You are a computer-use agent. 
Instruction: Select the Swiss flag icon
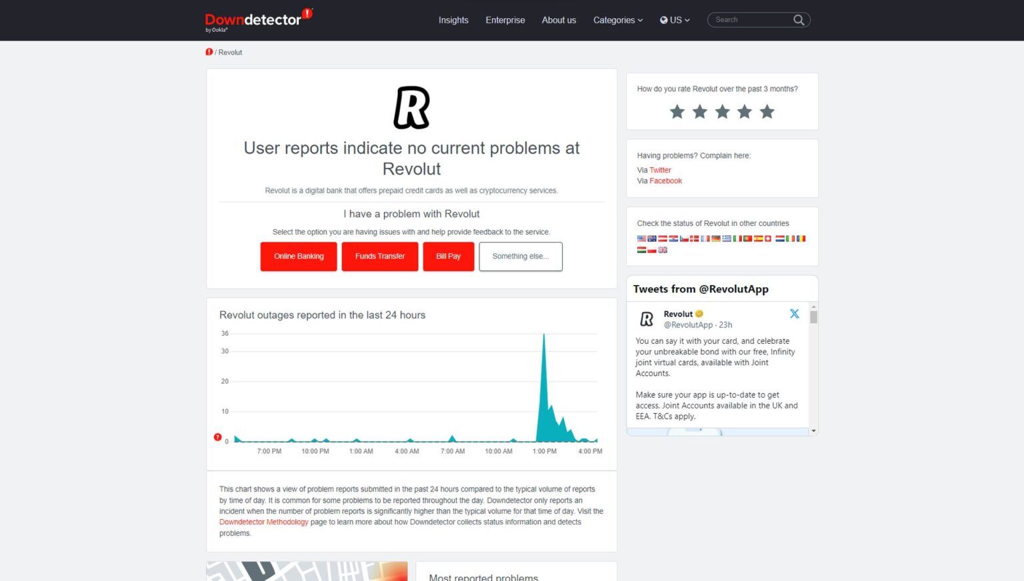[x=767, y=239]
